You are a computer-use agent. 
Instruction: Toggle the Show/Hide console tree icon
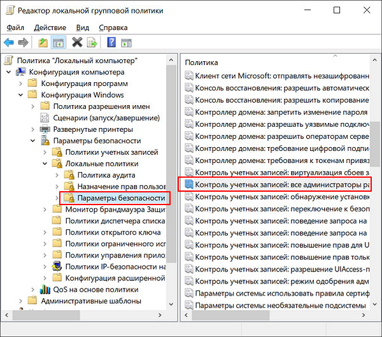(58, 43)
